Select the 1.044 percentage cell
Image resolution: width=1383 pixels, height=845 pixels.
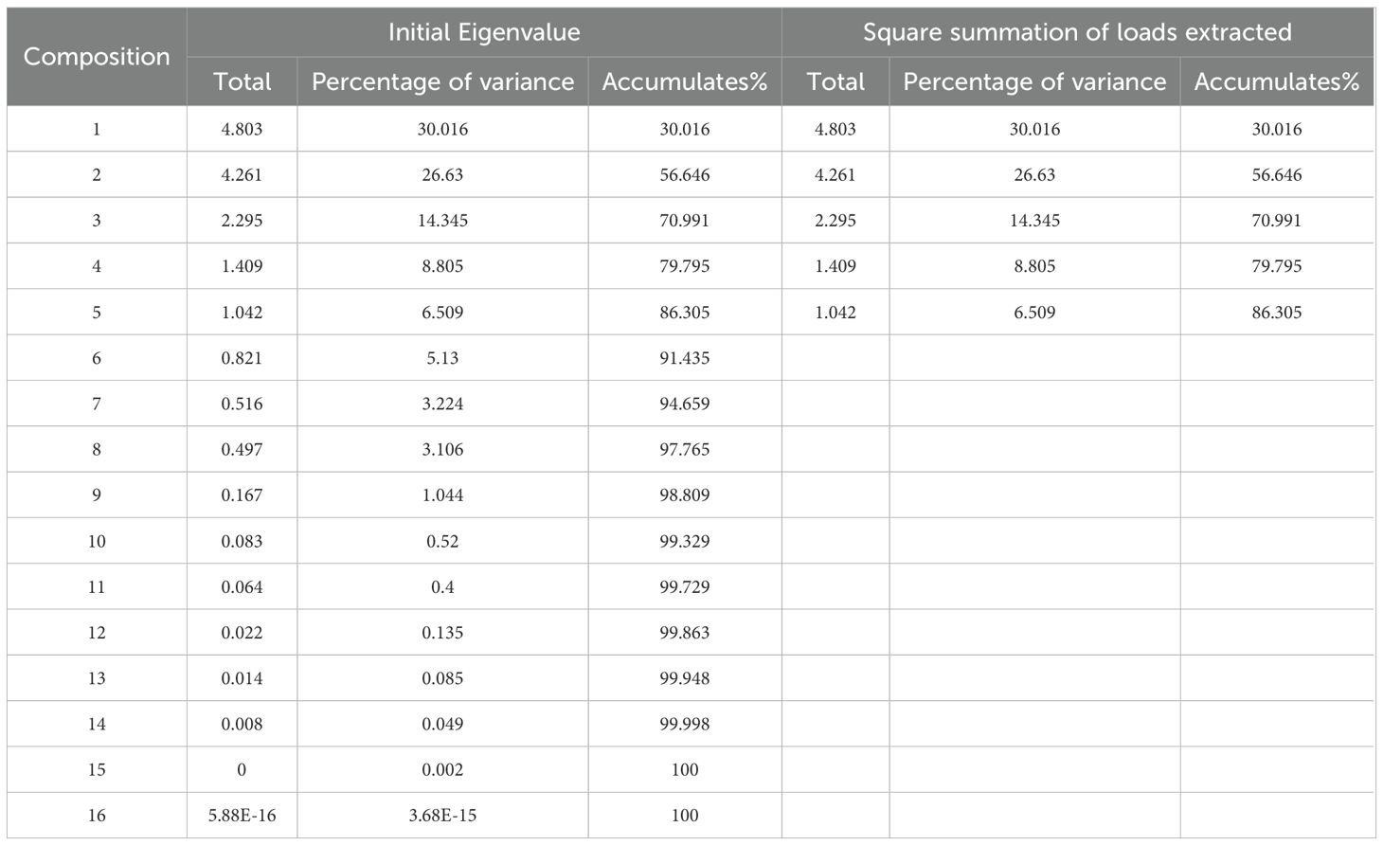point(442,495)
